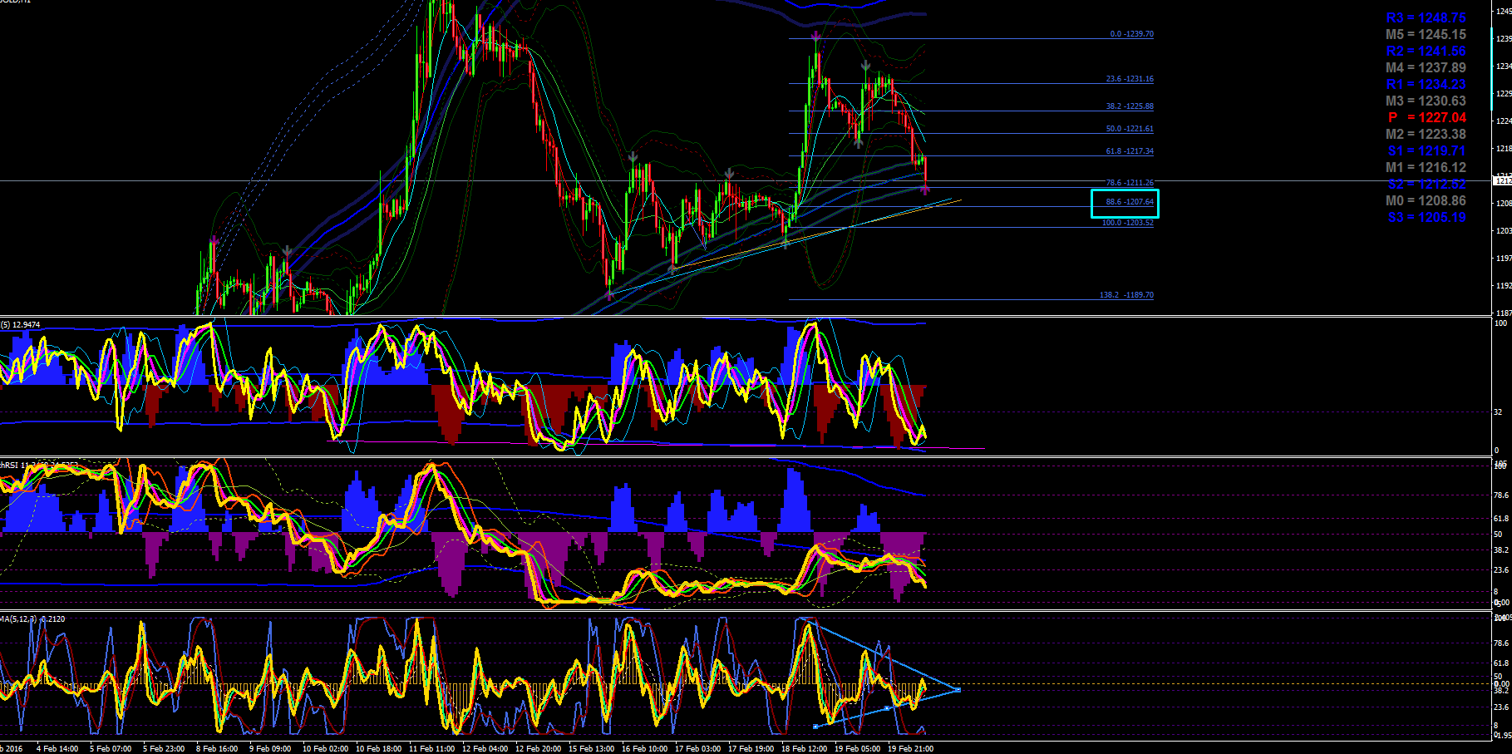Select the Fibonacci 88.6 -1207.64 level label
Screen dimensions: 1512x754
(1130, 202)
